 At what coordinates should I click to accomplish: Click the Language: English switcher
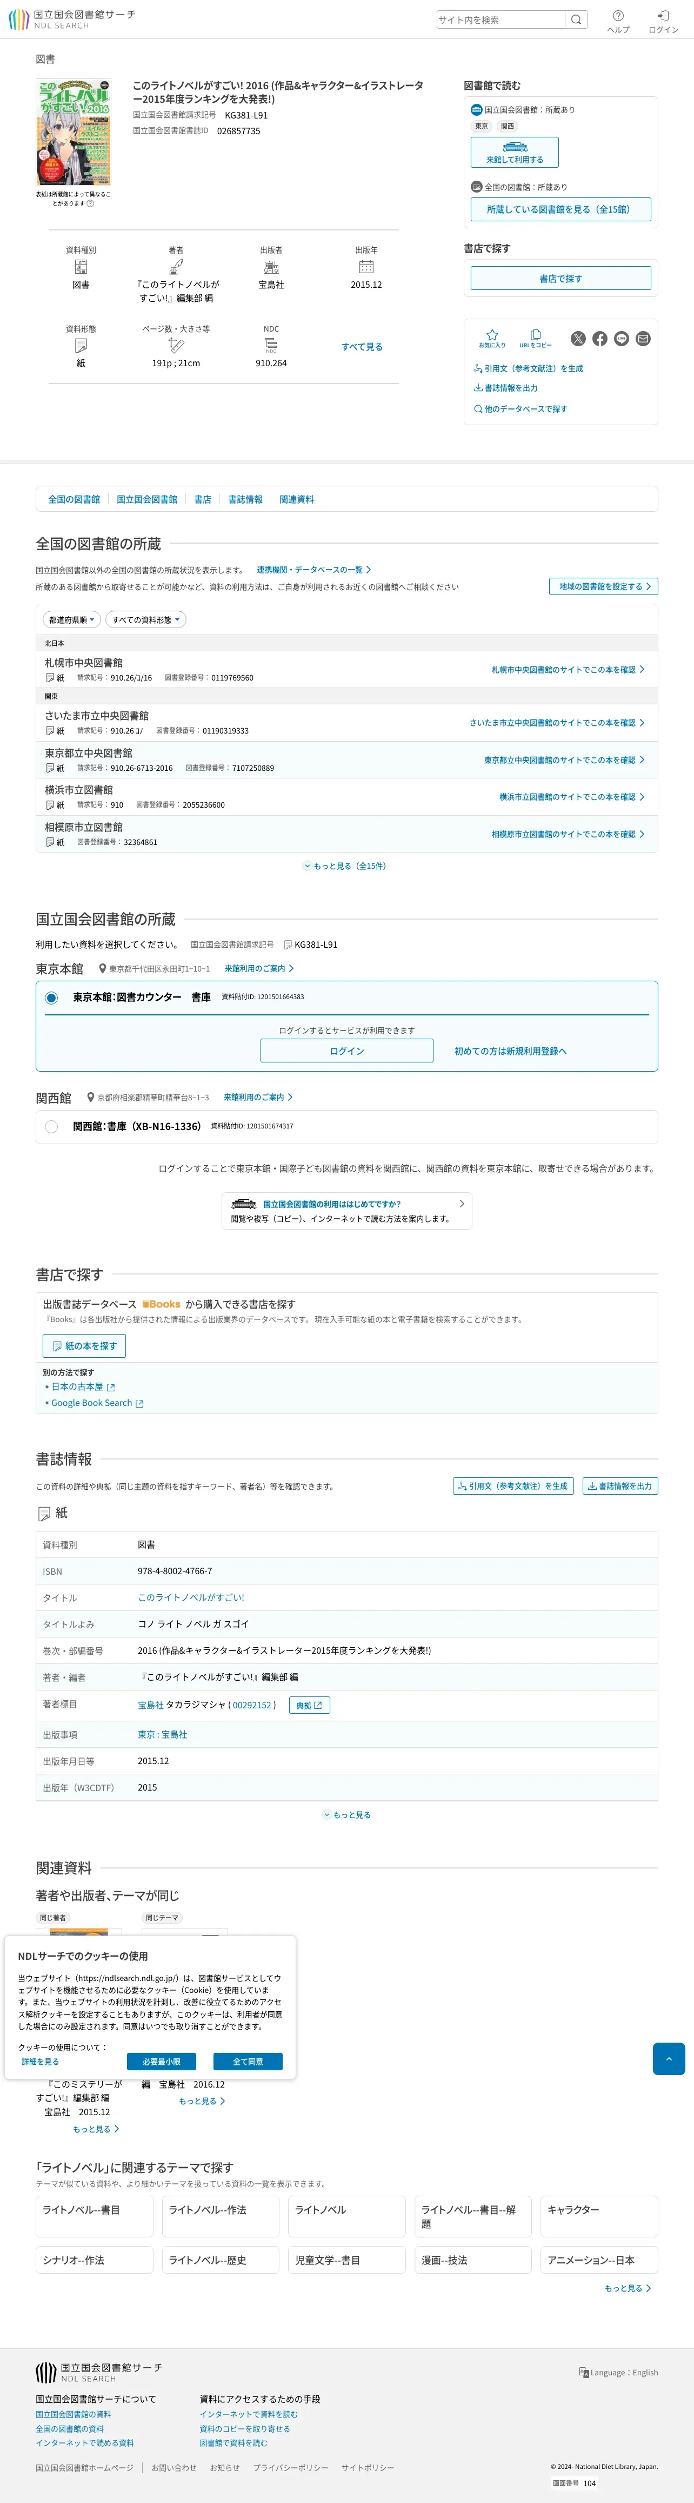pos(618,2372)
